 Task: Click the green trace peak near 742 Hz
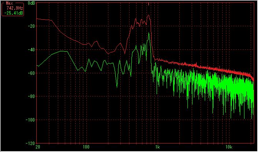(149, 33)
